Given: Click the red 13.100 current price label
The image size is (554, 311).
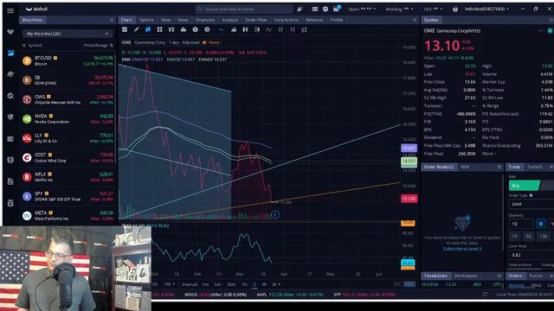Looking at the screenshot, I should (x=409, y=199).
